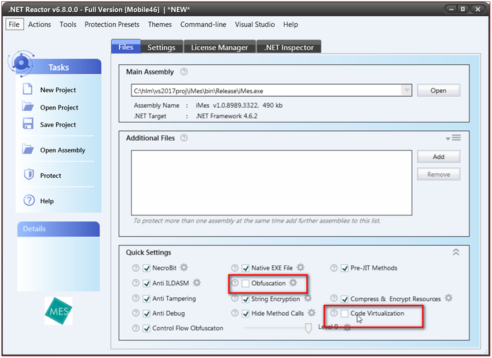Click the Add button for Additional Files
The width and height of the screenshot is (492, 358).
(438, 156)
